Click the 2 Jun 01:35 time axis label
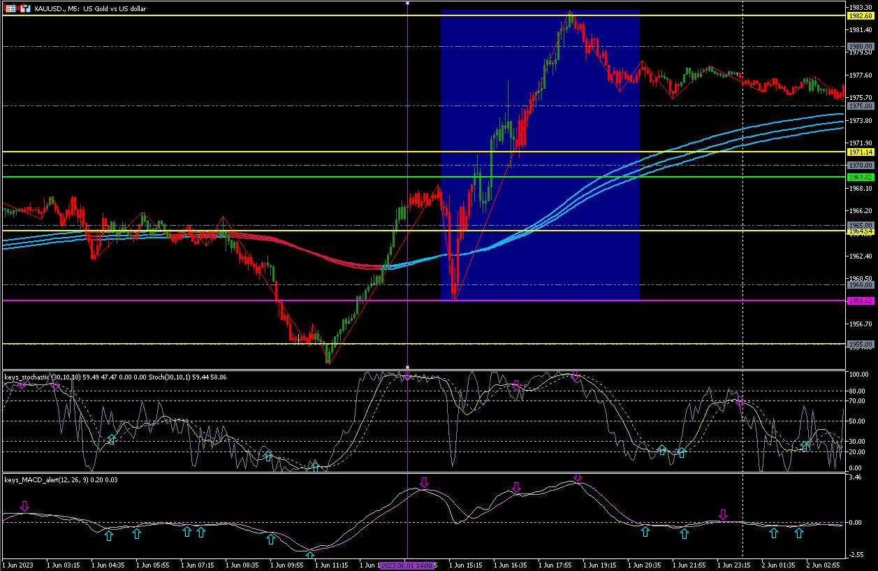This screenshot has height=571, width=878. click(773, 564)
